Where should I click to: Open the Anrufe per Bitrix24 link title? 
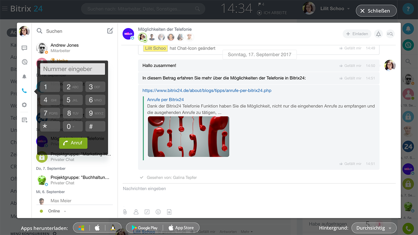tap(165, 99)
